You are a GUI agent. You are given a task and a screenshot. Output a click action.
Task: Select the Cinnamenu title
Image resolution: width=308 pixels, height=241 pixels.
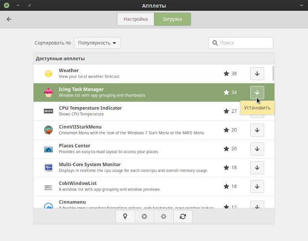[72, 202]
